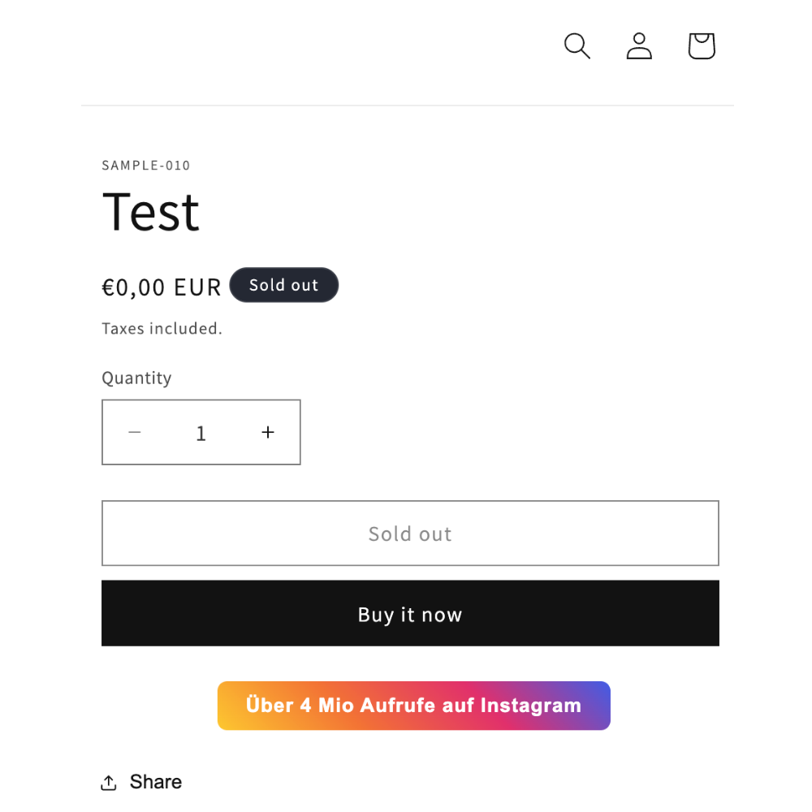The image size is (812, 812).
Task: Click the outlined Sold out button
Action: [x=410, y=533]
